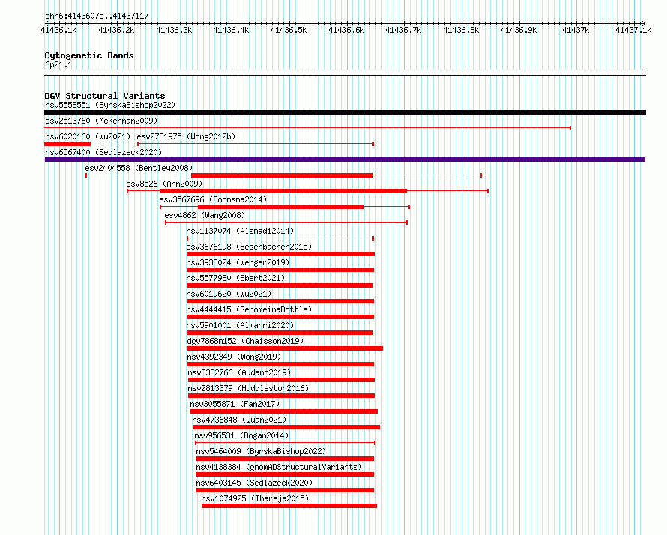Select the short red nsv6020160 bar
The height and width of the screenshot is (535, 667).
coord(67,144)
